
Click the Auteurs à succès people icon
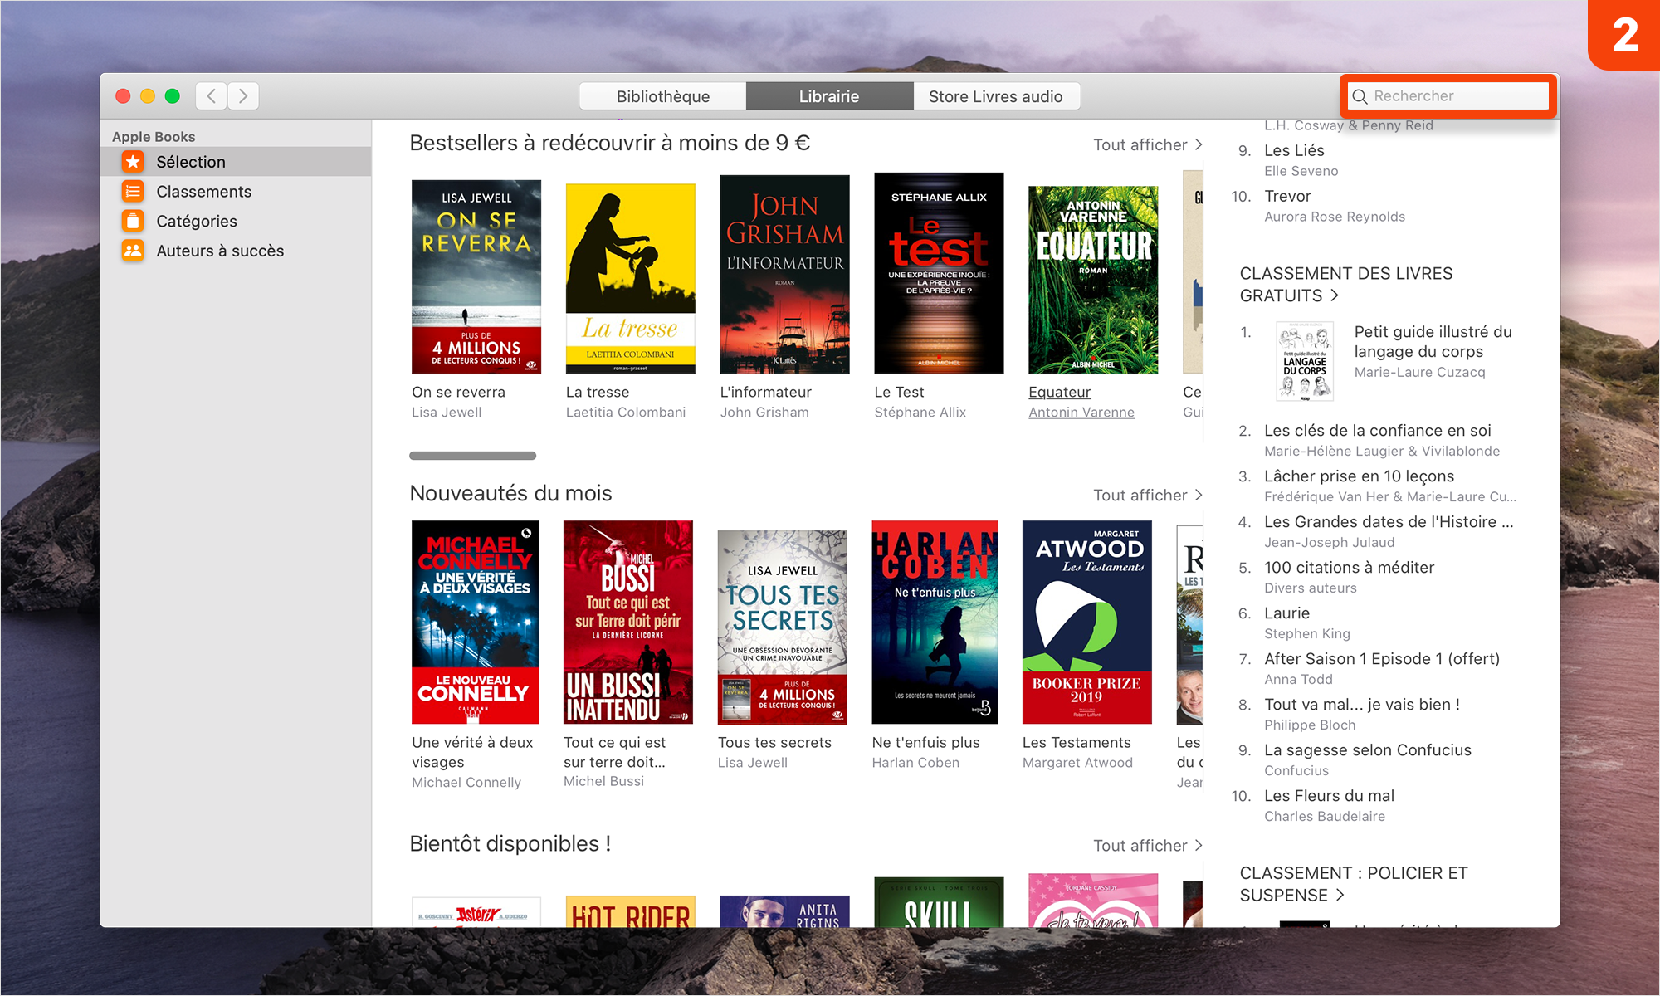click(133, 251)
